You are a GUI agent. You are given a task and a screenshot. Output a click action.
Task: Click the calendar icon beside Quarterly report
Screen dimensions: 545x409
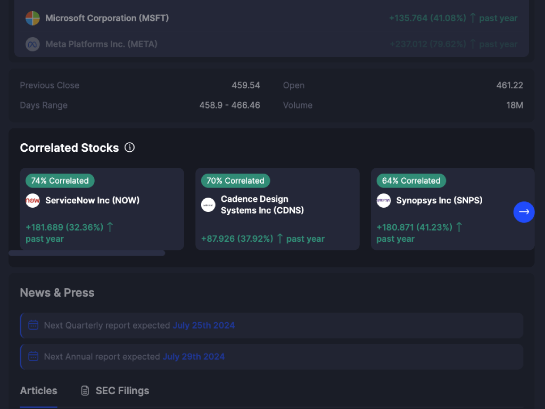click(34, 325)
